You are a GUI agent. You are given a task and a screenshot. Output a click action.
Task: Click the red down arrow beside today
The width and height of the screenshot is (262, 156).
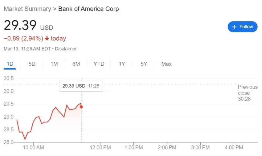47,38
